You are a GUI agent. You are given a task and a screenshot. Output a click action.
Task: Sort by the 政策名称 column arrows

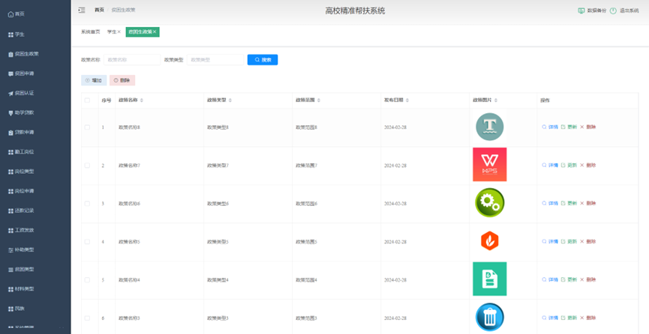click(x=142, y=100)
